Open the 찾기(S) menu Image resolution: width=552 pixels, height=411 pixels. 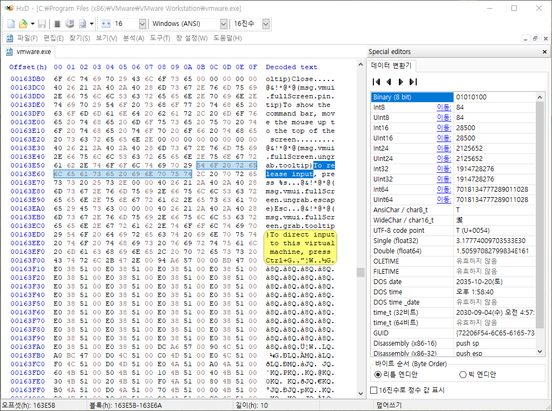pyautogui.click(x=80, y=38)
